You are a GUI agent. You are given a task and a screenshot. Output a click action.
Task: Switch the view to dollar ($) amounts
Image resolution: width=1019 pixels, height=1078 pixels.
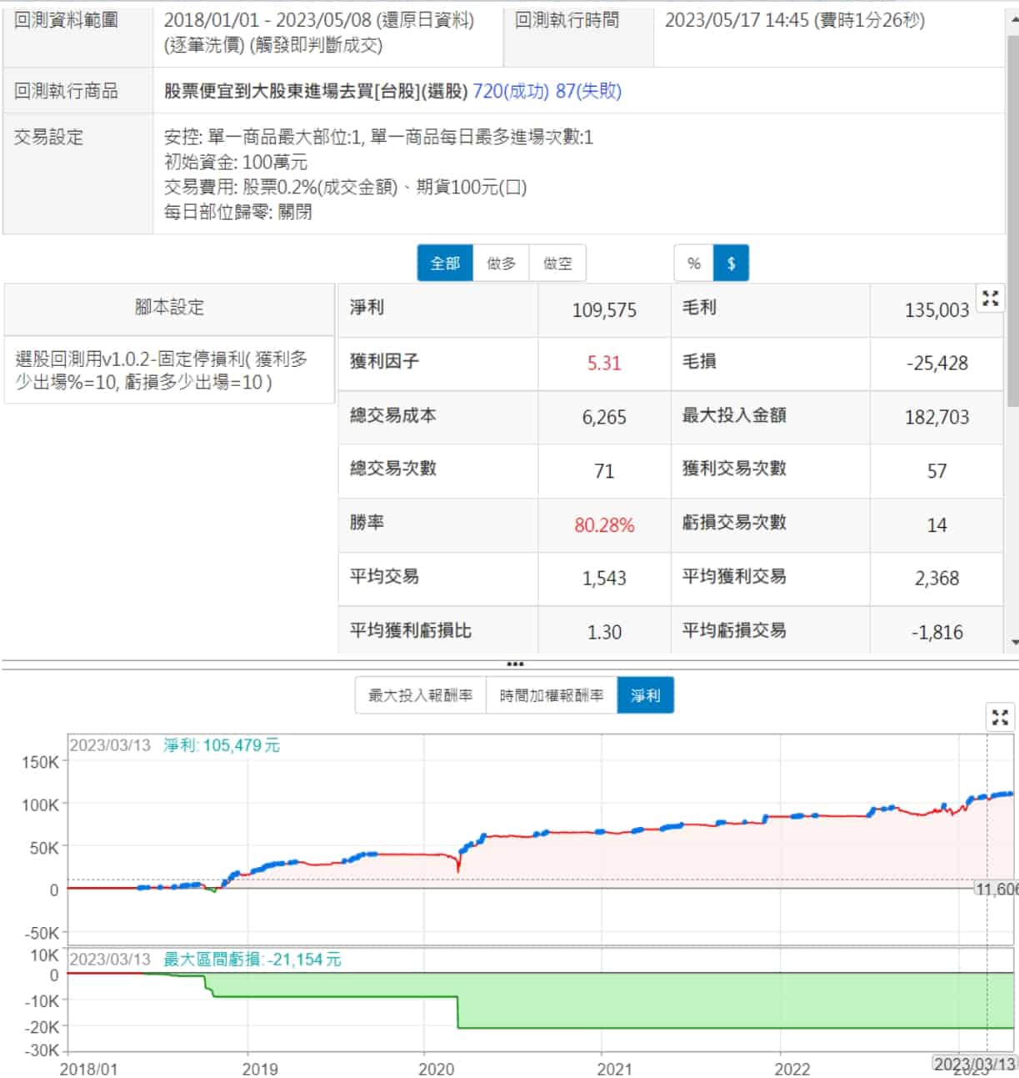click(731, 263)
